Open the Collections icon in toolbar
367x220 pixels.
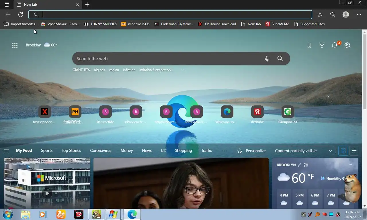[x=333, y=15]
